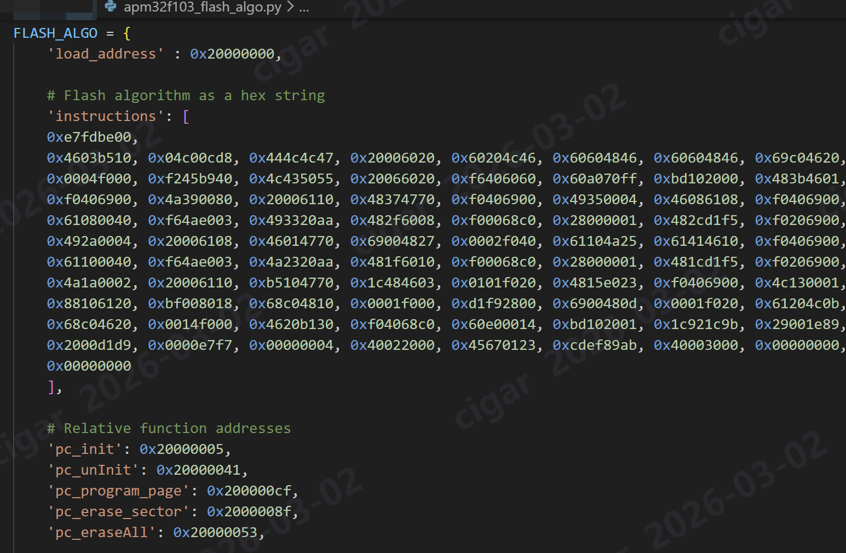The width and height of the screenshot is (846, 553).
Task: Open the apm32f103_flash_algo.py breadcrumb
Action: 202,7
